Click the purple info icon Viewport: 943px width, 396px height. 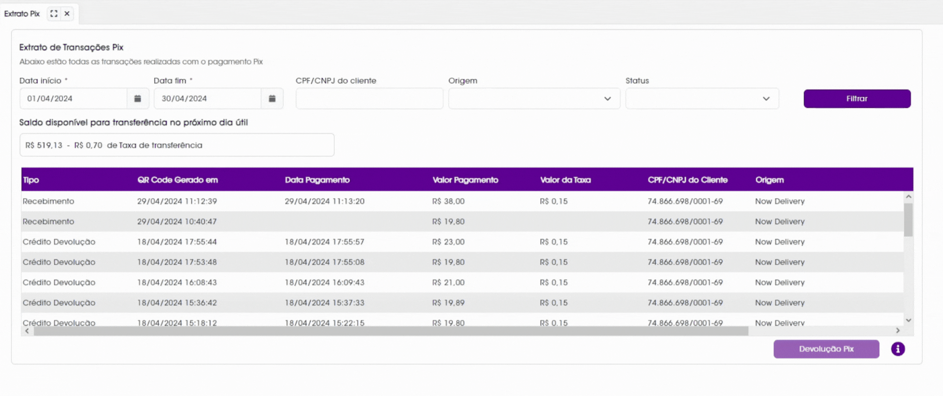(x=898, y=349)
